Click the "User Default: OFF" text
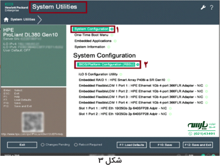This screenshot has height=165, width=220. pyautogui.click(x=17, y=50)
